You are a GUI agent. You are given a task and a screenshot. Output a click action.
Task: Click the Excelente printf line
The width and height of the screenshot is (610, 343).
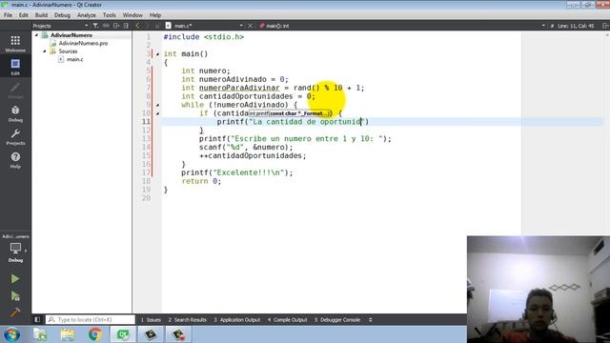click(237, 172)
